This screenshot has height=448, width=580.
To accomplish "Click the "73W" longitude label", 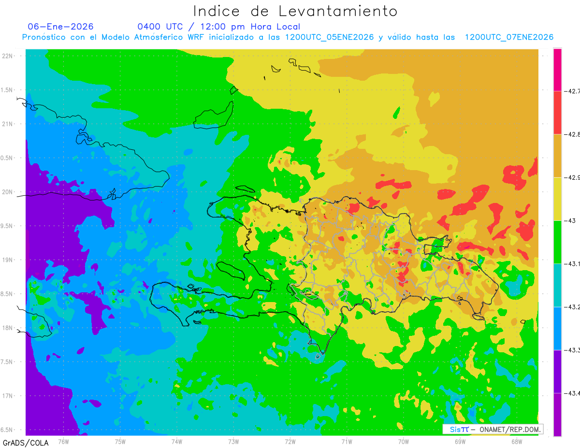I will tap(233, 441).
